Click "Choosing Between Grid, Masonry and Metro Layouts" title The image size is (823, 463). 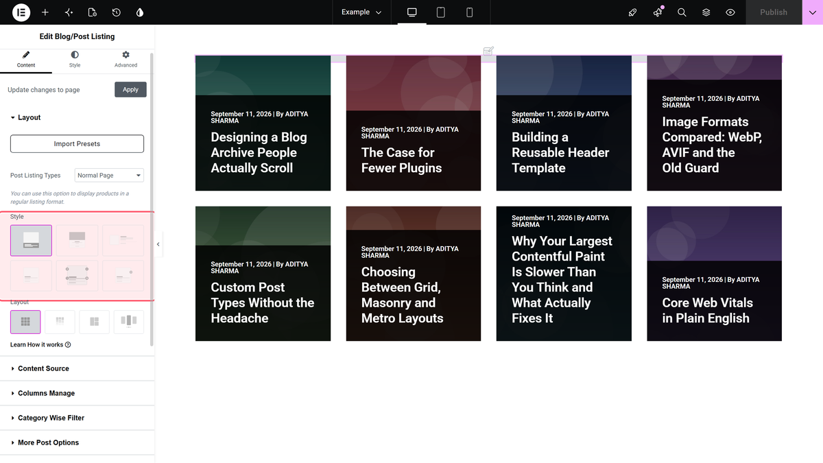tap(403, 295)
